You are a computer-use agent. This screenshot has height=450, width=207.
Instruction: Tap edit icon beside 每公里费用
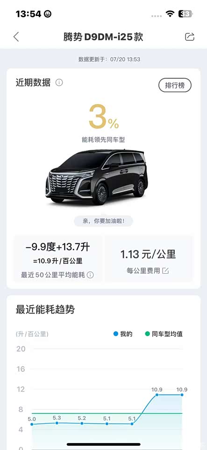coord(165,270)
